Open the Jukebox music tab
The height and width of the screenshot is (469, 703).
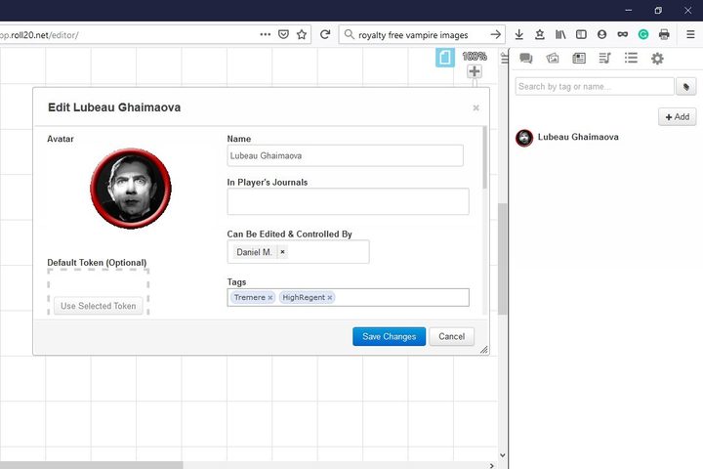tap(604, 58)
